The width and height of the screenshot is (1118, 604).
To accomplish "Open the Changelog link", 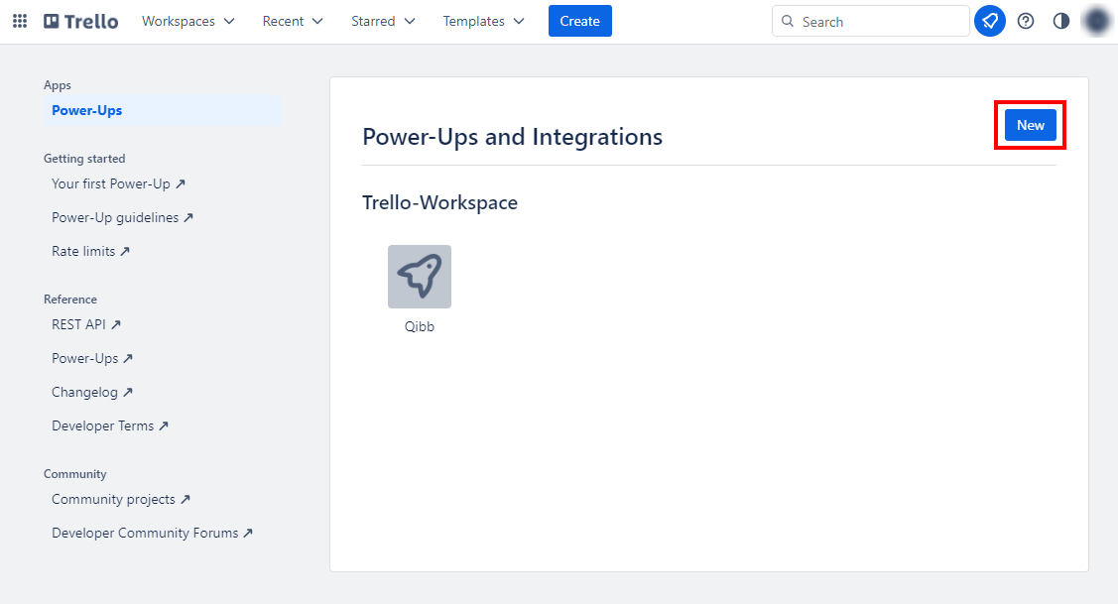I will (x=92, y=392).
